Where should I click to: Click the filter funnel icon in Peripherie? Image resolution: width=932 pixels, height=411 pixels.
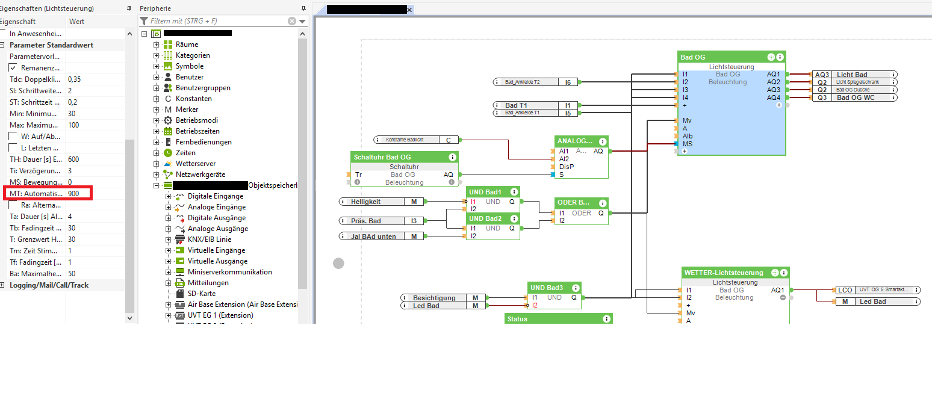tap(144, 21)
